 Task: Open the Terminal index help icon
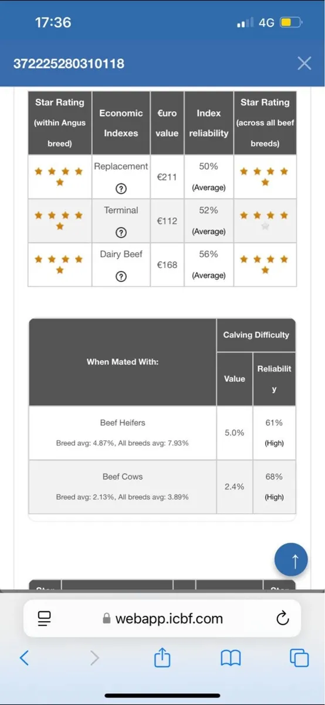point(121,232)
